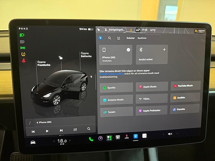Skip to previous track

tap(33, 131)
